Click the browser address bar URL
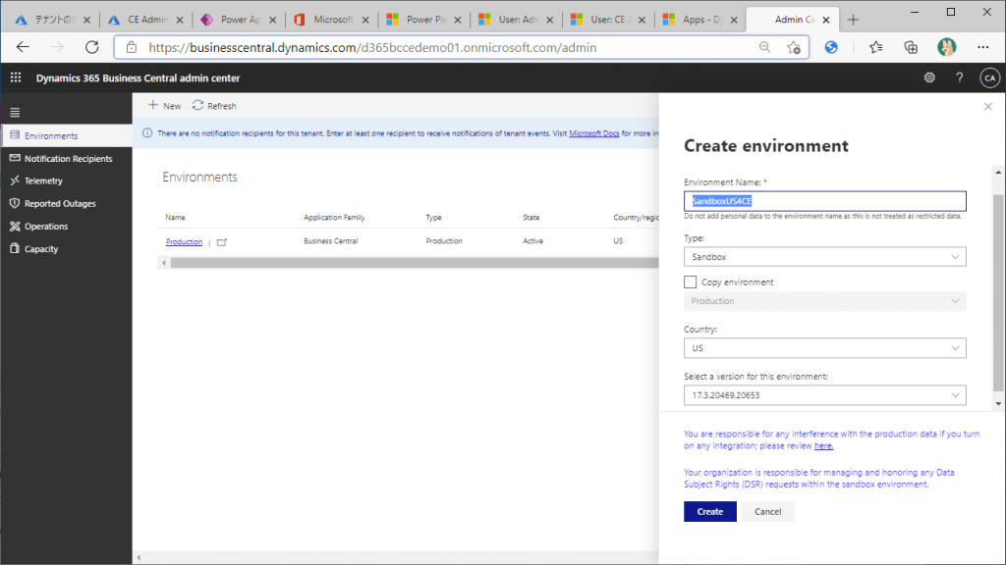Viewport: 1006px width, 565px height. [372, 47]
